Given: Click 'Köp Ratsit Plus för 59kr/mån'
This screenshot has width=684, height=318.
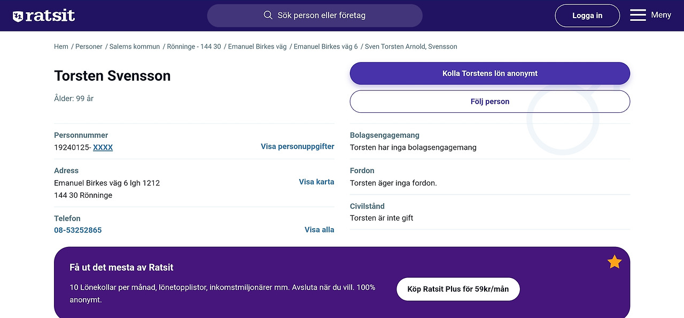Looking at the screenshot, I should [x=458, y=289].
